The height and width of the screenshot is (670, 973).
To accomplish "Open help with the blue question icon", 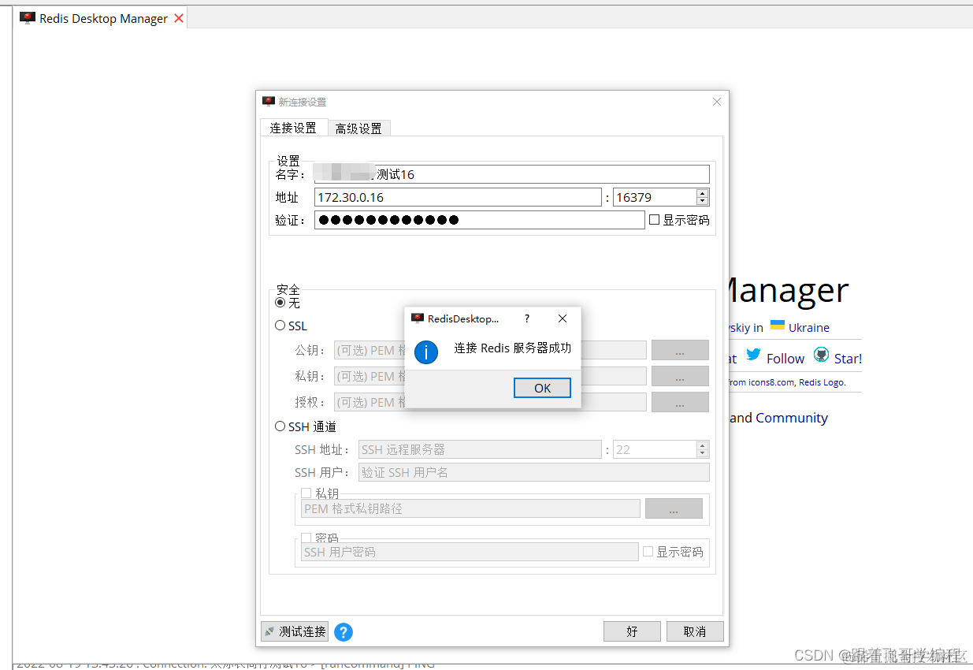I will 344,632.
